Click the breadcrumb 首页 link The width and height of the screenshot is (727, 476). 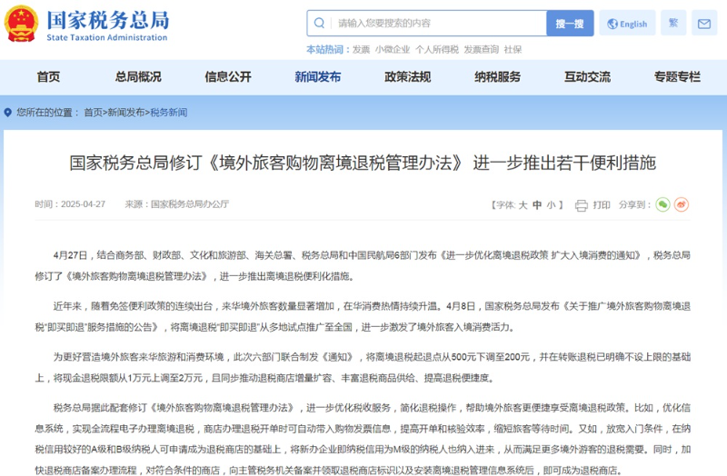point(93,113)
